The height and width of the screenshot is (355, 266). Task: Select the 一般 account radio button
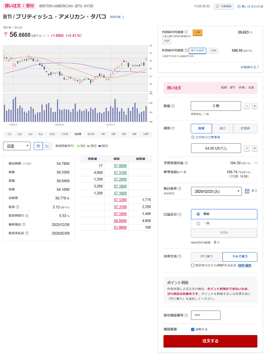198,223
